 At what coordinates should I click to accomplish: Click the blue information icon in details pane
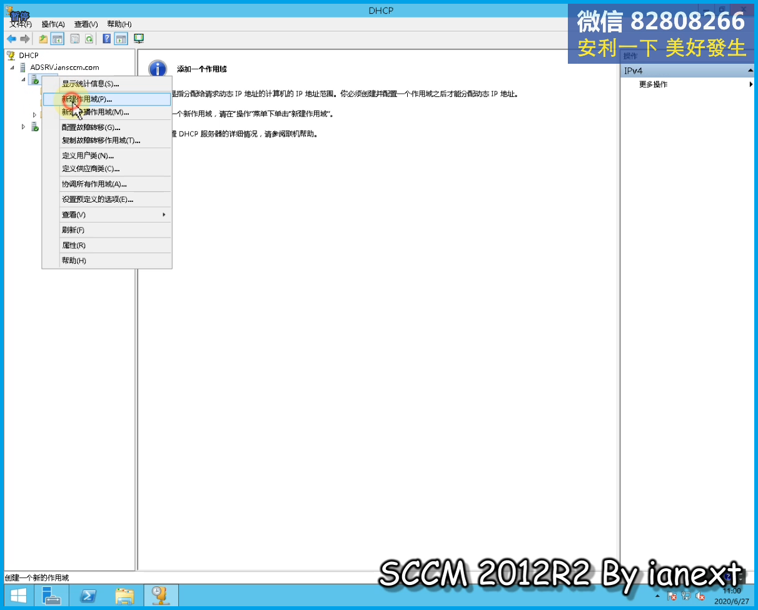coord(158,69)
